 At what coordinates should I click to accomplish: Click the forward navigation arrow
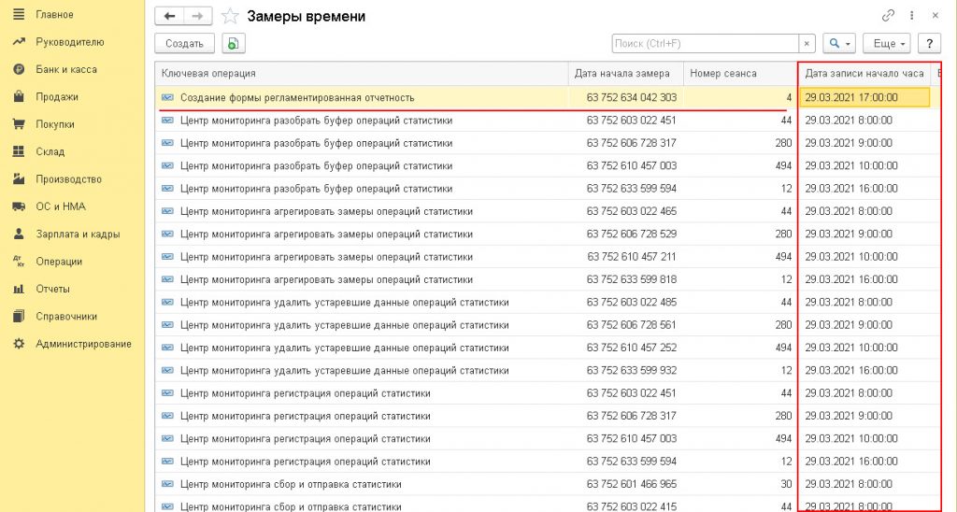click(196, 17)
